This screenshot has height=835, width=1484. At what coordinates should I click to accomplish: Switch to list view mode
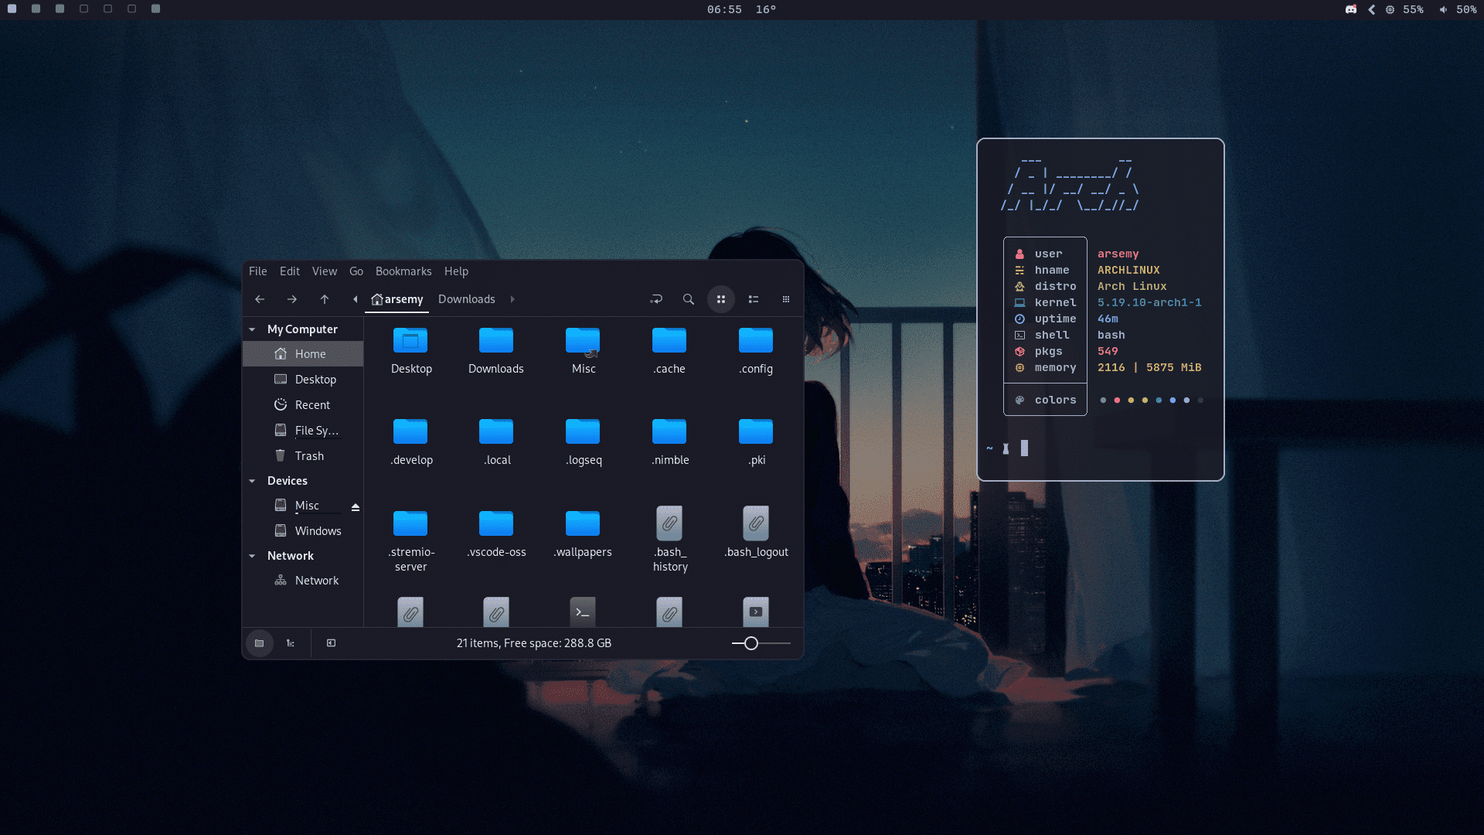tap(754, 299)
